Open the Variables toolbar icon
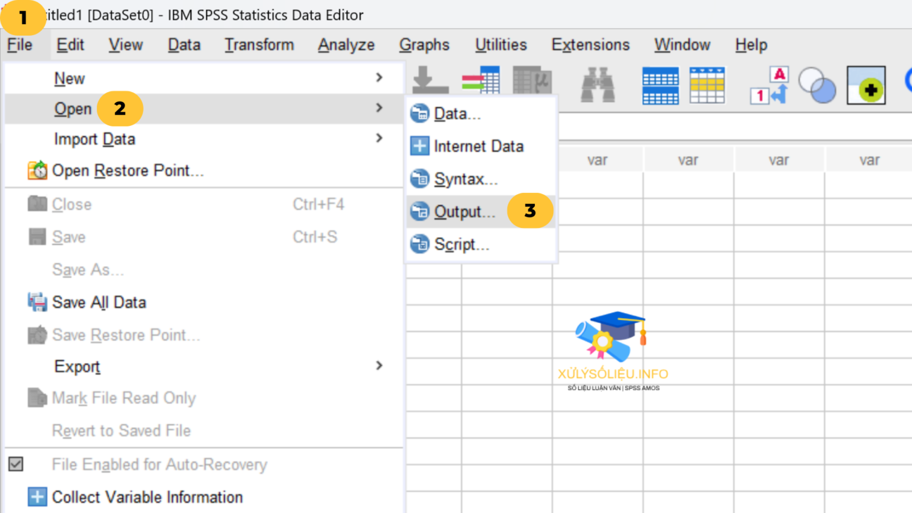This screenshot has width=912, height=513. click(532, 80)
